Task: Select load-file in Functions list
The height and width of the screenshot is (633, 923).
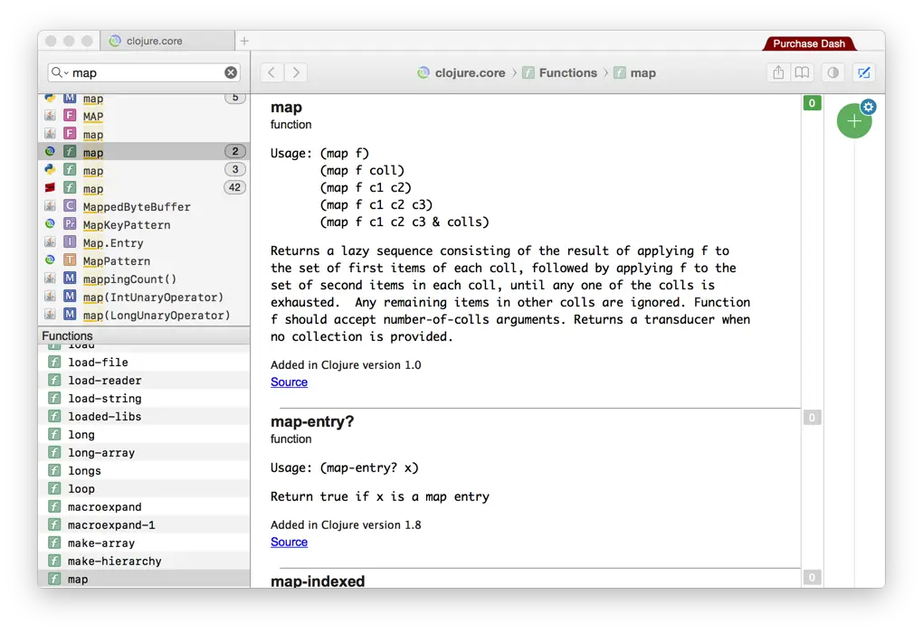Action: (144, 362)
